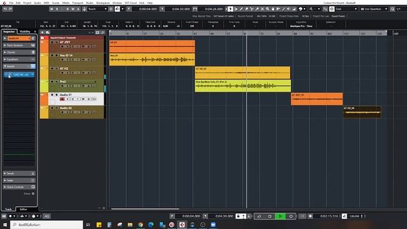
Task: Toggle the Cycle loop button
Action: coord(259,216)
